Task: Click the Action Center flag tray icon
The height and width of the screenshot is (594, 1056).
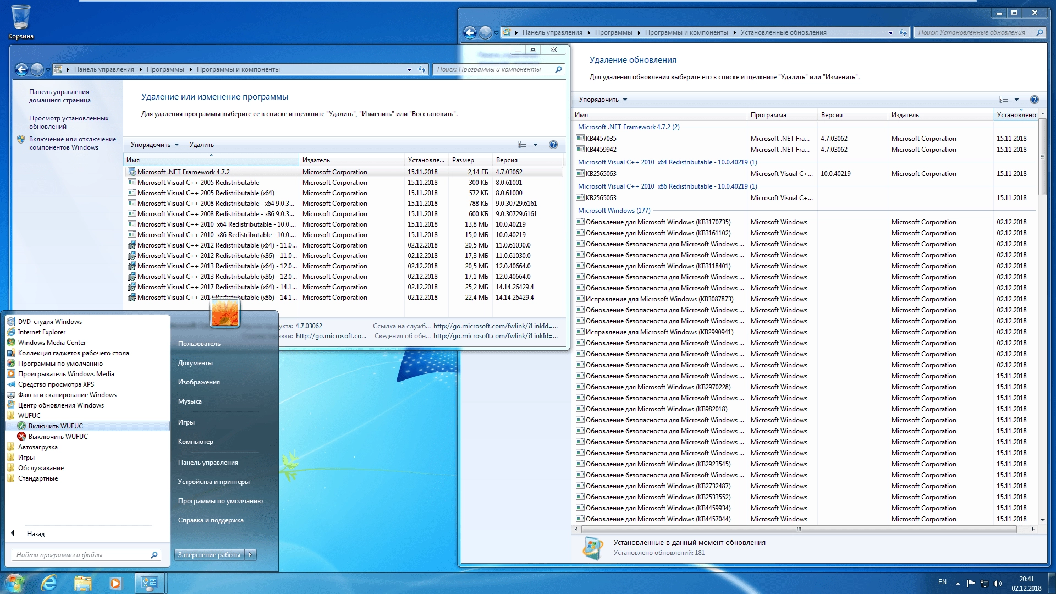Action: (971, 584)
